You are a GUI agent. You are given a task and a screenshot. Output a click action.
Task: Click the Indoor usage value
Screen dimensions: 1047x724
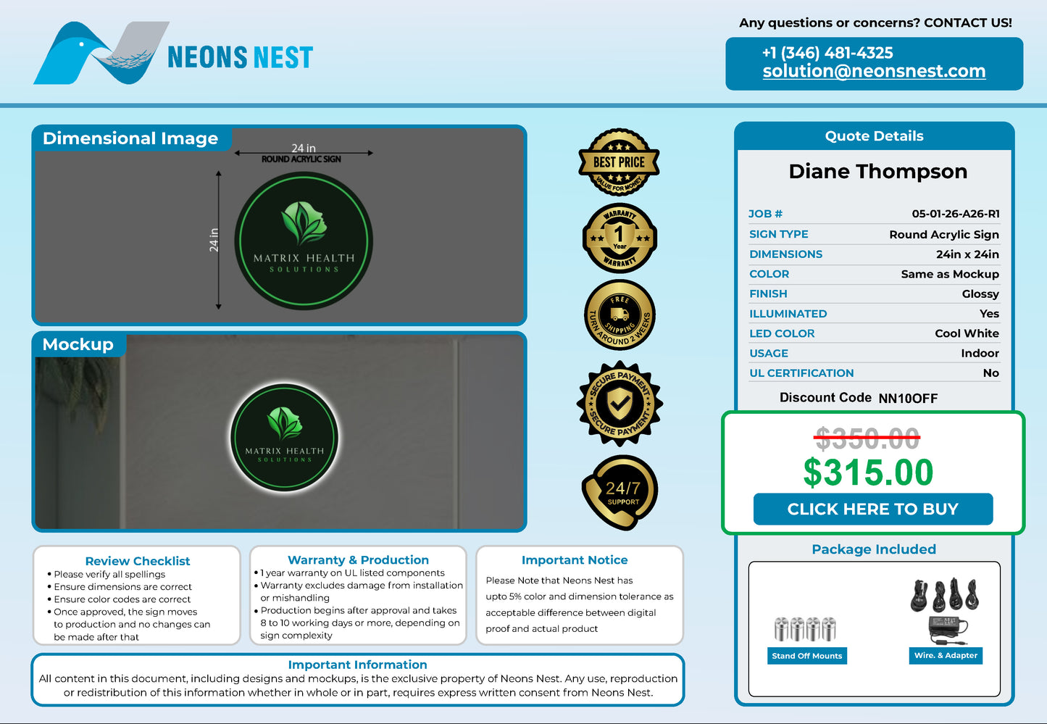pyautogui.click(x=980, y=353)
